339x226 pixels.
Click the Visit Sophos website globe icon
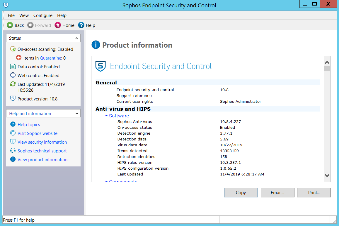click(13, 133)
